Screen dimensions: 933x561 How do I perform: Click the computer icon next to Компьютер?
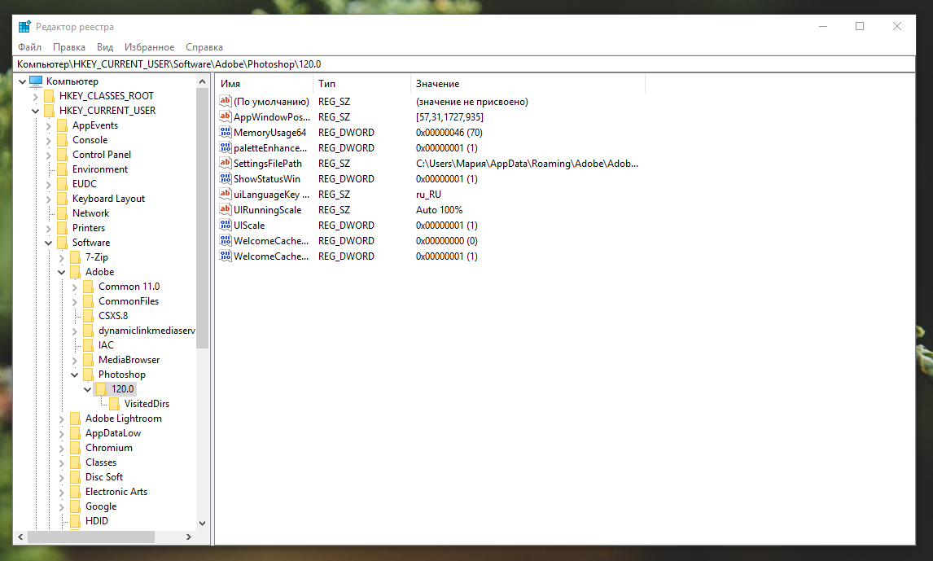pos(37,81)
